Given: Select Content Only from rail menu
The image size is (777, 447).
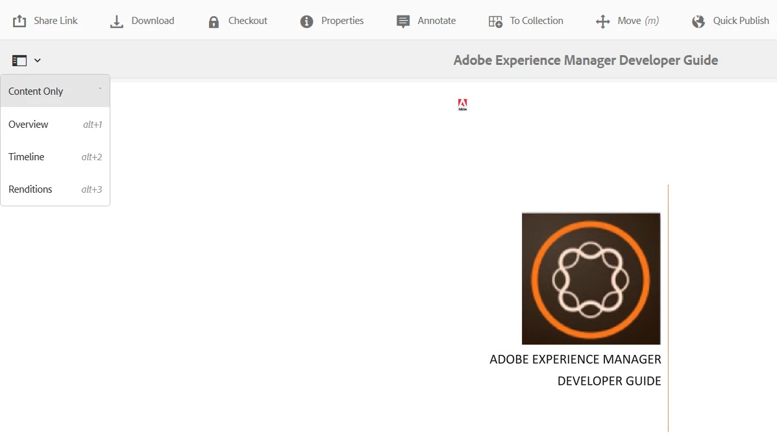Looking at the screenshot, I should 55,91.
